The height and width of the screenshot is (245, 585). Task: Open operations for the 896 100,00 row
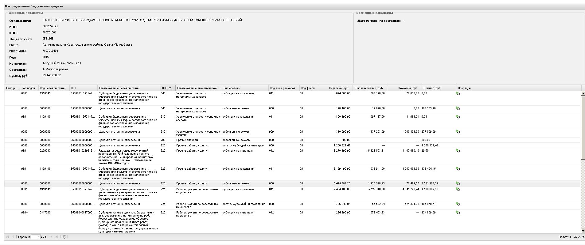point(458,117)
